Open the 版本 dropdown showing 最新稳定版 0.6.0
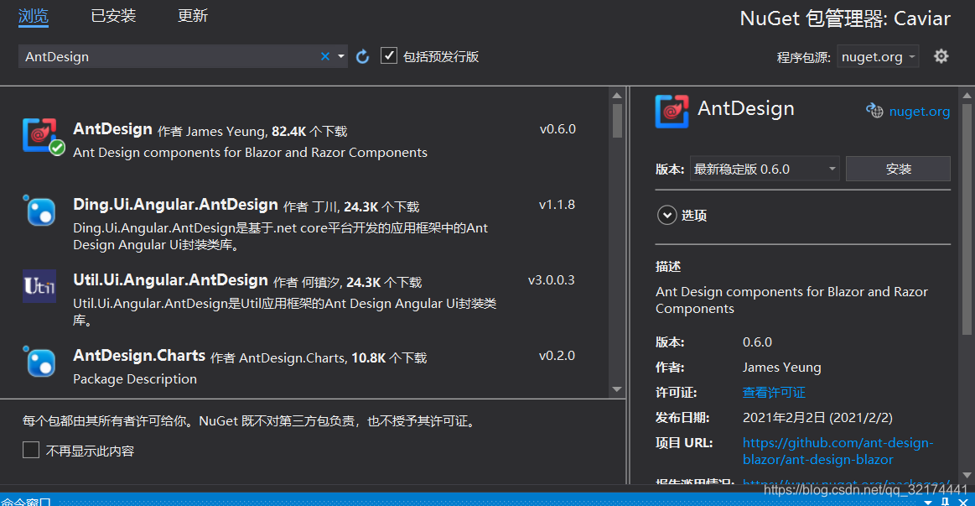The height and width of the screenshot is (506, 975). click(764, 168)
